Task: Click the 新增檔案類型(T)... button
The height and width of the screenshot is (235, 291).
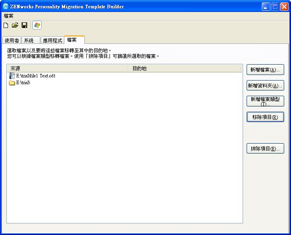Action: tap(265, 101)
